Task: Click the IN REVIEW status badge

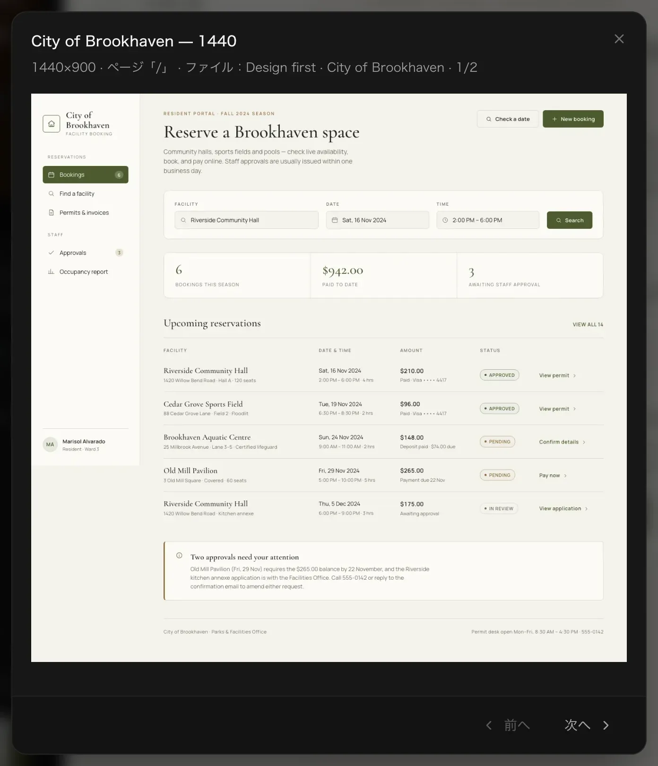Action: click(499, 509)
